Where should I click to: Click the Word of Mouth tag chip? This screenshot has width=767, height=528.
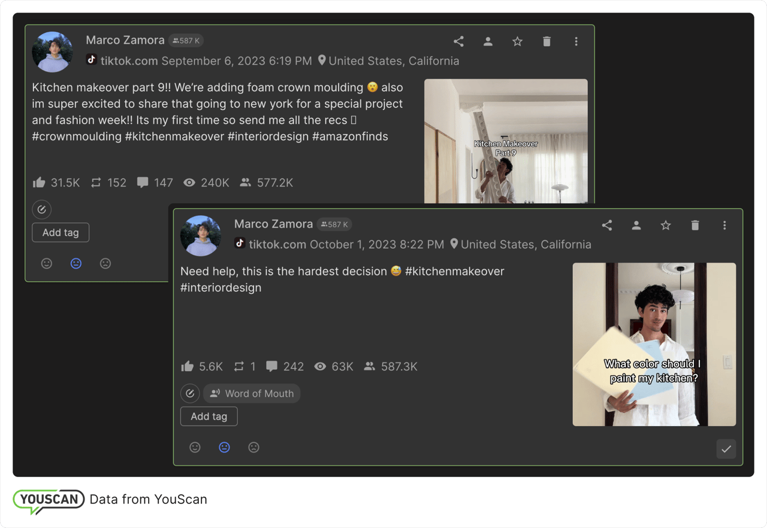click(x=252, y=394)
